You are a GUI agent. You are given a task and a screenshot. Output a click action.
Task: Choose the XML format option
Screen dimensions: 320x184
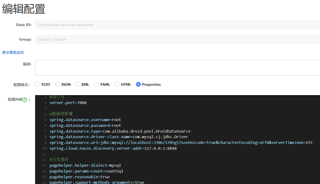point(78,84)
